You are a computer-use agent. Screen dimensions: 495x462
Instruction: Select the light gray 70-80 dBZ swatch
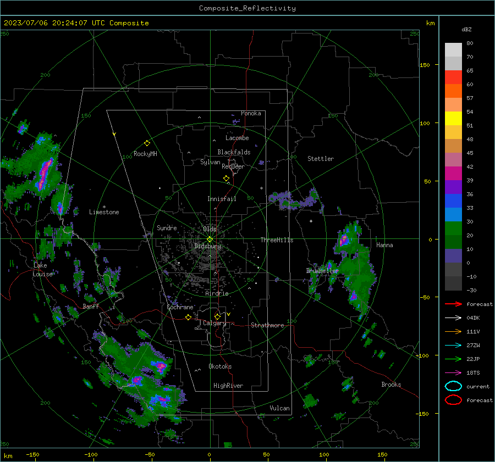[453, 49]
